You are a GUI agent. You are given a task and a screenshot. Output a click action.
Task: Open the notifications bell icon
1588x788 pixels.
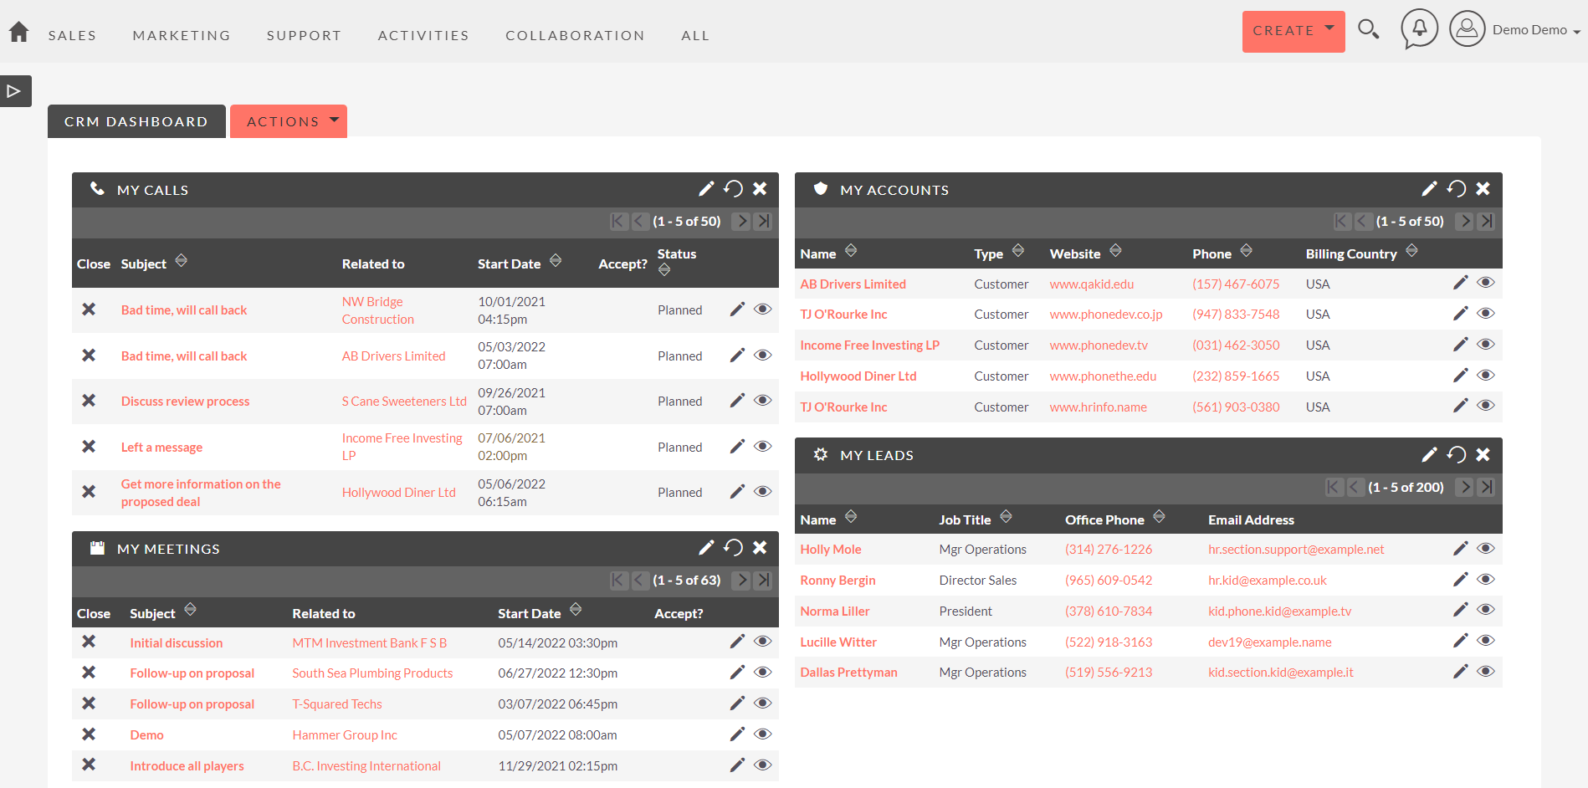(1419, 29)
